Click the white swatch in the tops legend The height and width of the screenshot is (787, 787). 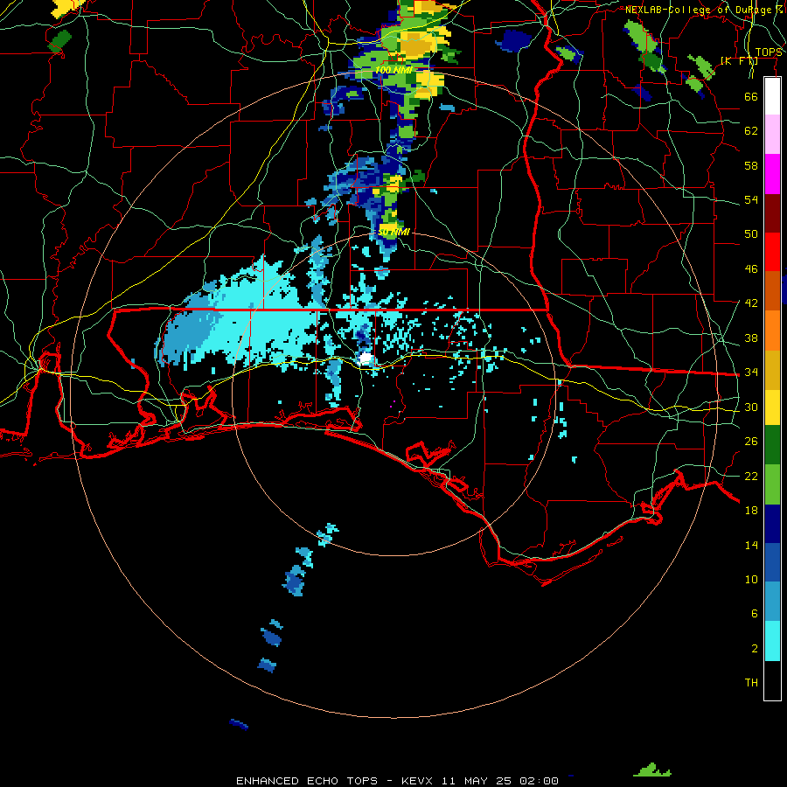tap(772, 96)
